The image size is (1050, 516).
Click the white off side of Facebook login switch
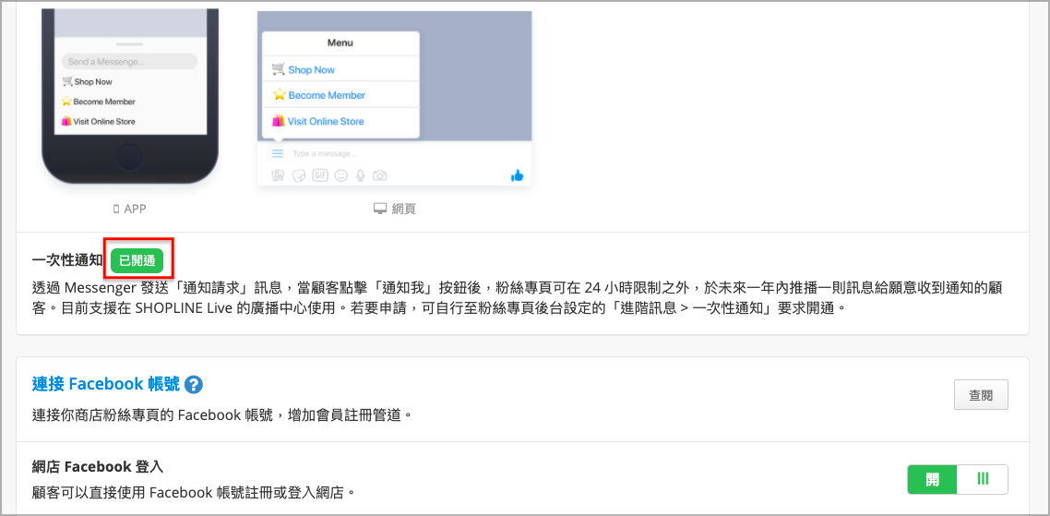coord(983,479)
